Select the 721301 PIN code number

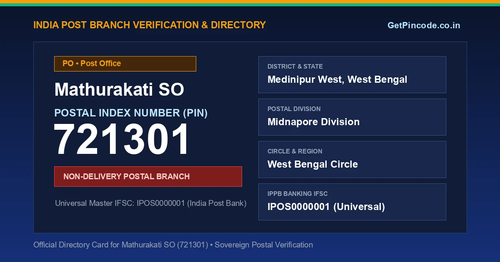tap(122, 140)
